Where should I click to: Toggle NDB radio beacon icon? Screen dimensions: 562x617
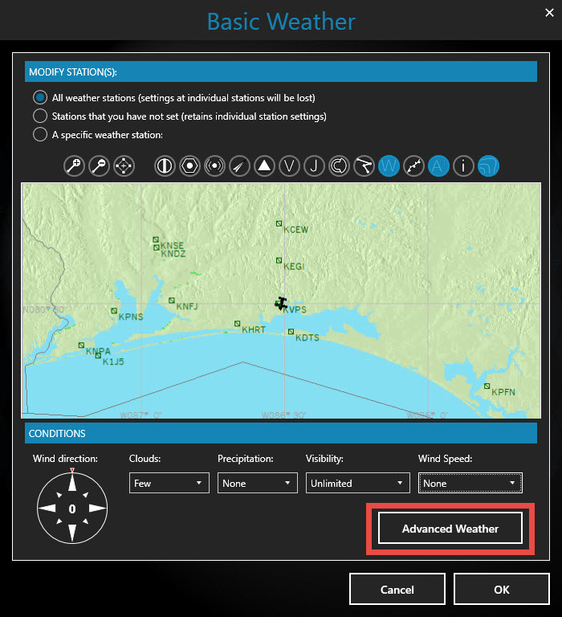(214, 166)
